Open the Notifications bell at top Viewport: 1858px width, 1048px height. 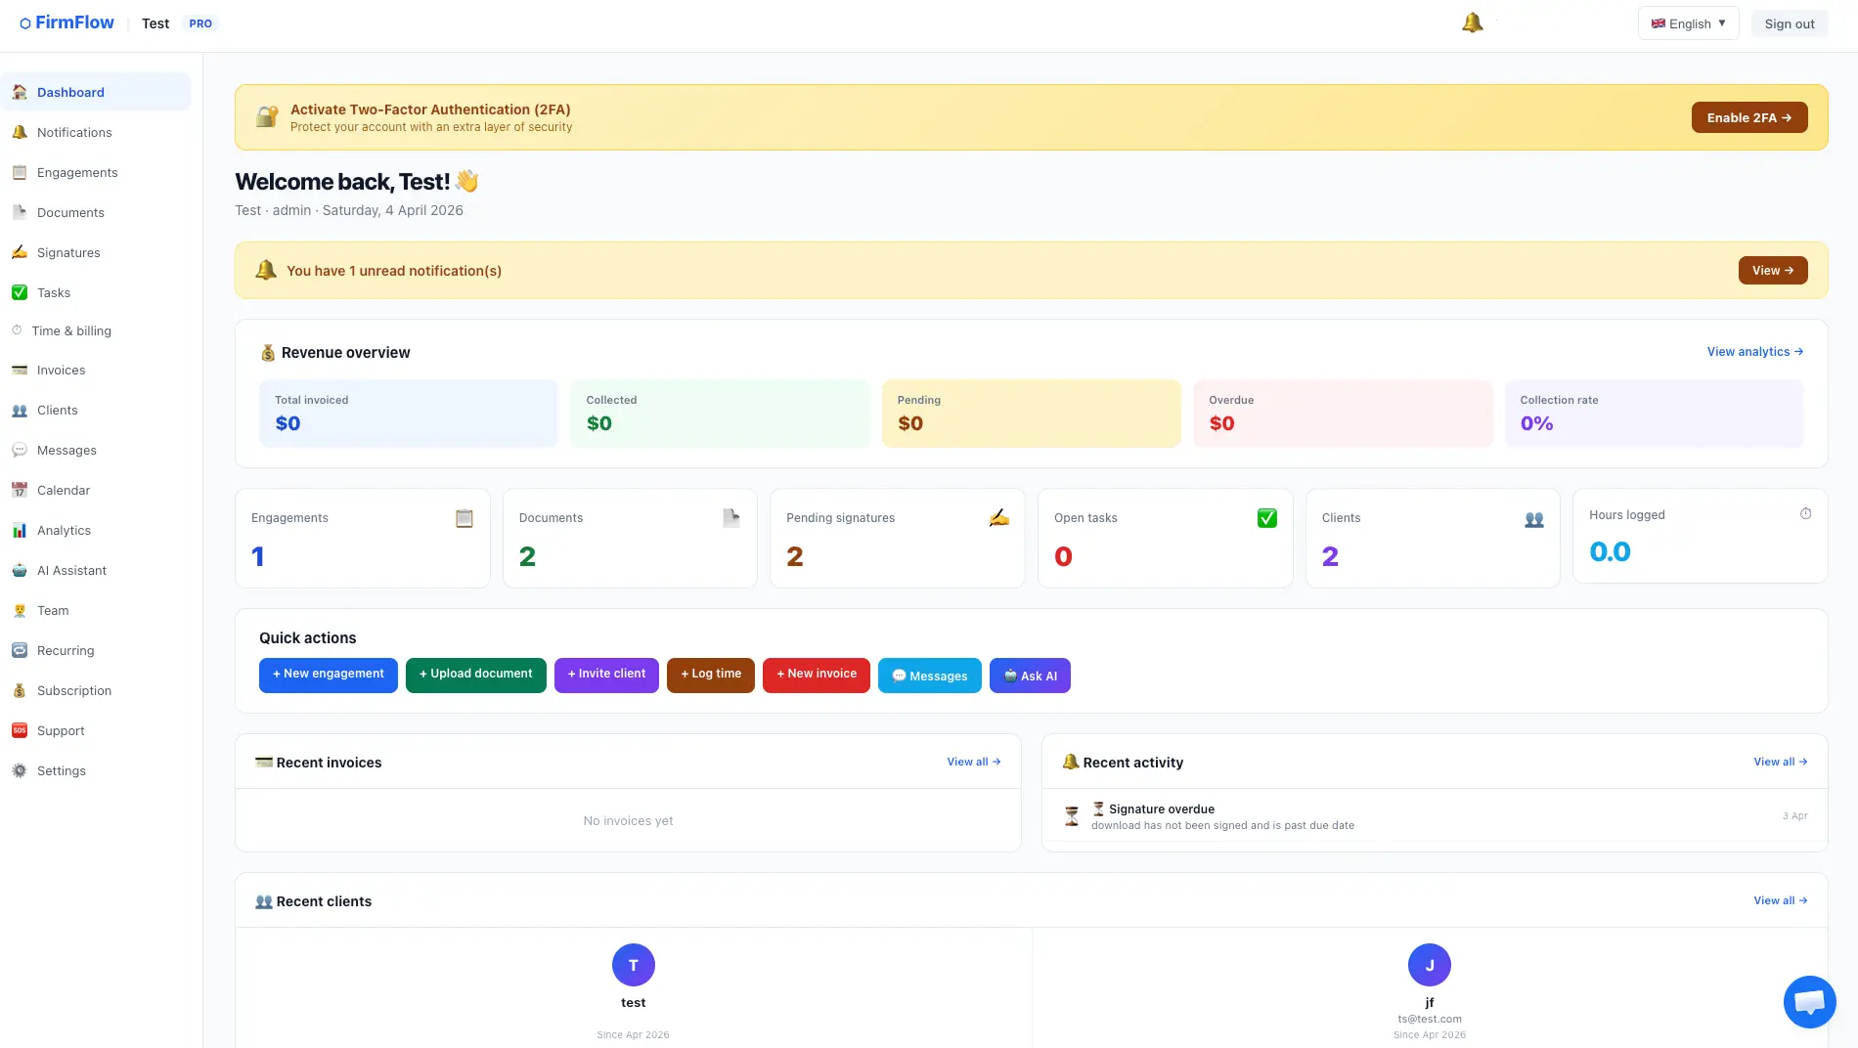(1471, 22)
